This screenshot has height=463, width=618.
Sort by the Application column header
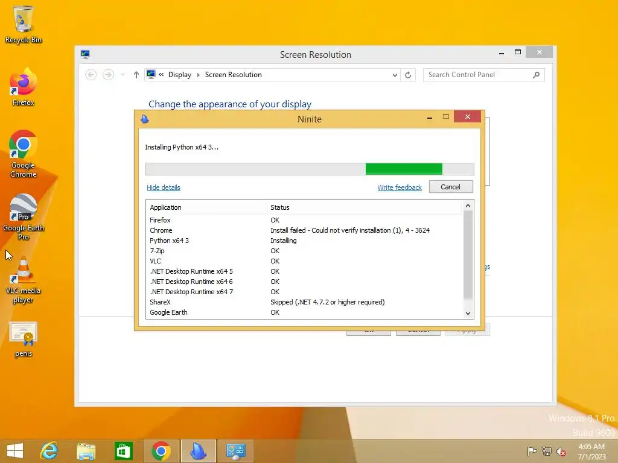pos(206,207)
